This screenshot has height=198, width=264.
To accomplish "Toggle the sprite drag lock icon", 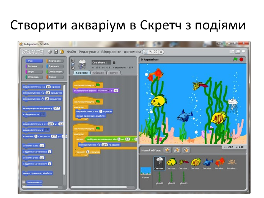I will (x=114, y=62).
